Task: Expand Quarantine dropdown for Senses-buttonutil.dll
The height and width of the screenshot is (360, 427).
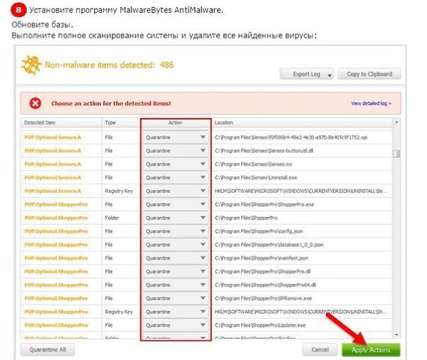Action: (175, 151)
